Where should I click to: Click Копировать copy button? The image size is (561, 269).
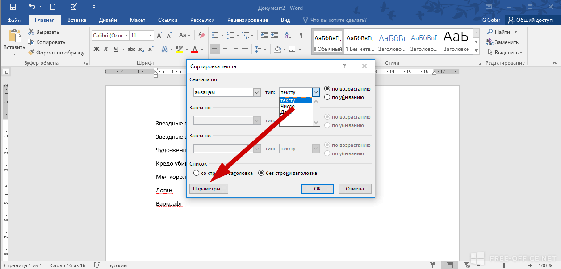coord(47,42)
